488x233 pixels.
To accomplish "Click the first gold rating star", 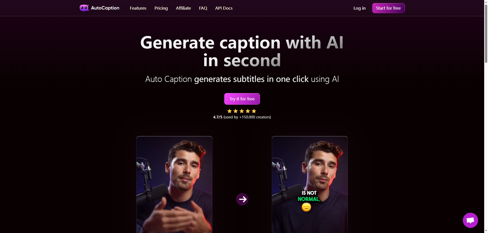I will coord(230,111).
